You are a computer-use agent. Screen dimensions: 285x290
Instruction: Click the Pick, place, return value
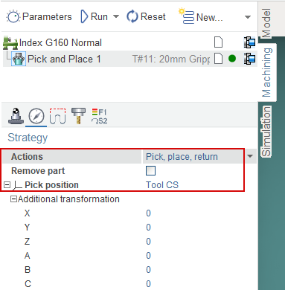click(182, 157)
